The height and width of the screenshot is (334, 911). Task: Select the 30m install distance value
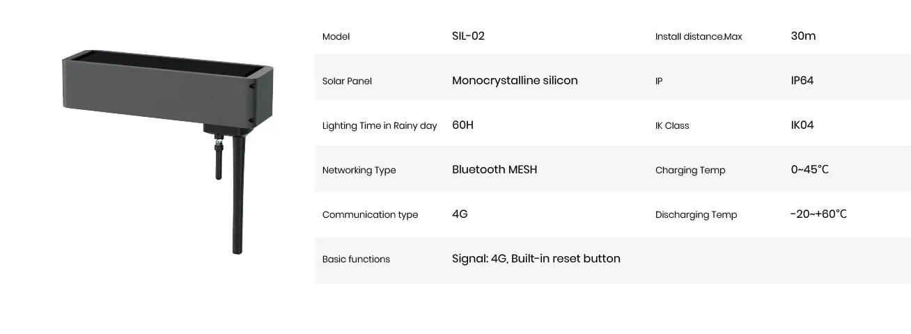pos(803,36)
